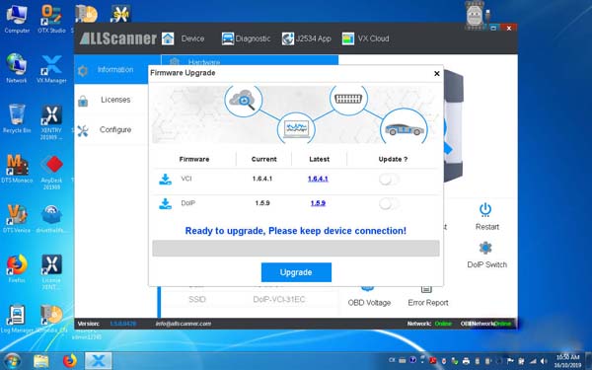Open the XENTRY desktop icon

[x=51, y=122]
